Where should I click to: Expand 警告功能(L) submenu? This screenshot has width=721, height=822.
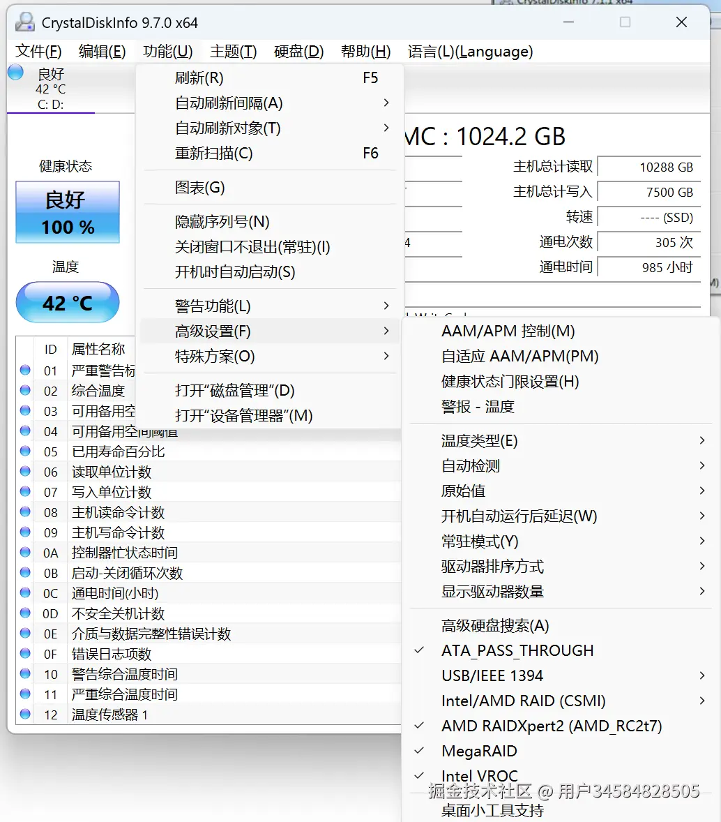[269, 306]
